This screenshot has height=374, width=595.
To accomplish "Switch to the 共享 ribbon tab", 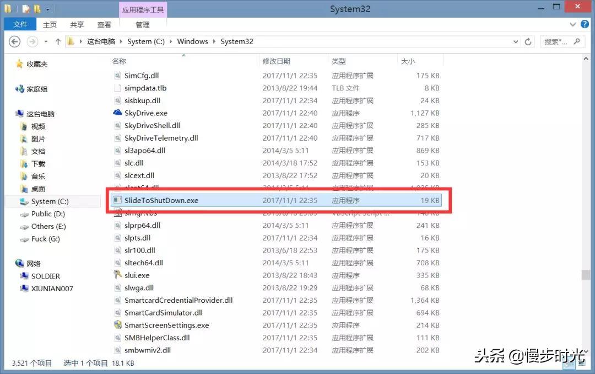I will (x=77, y=25).
